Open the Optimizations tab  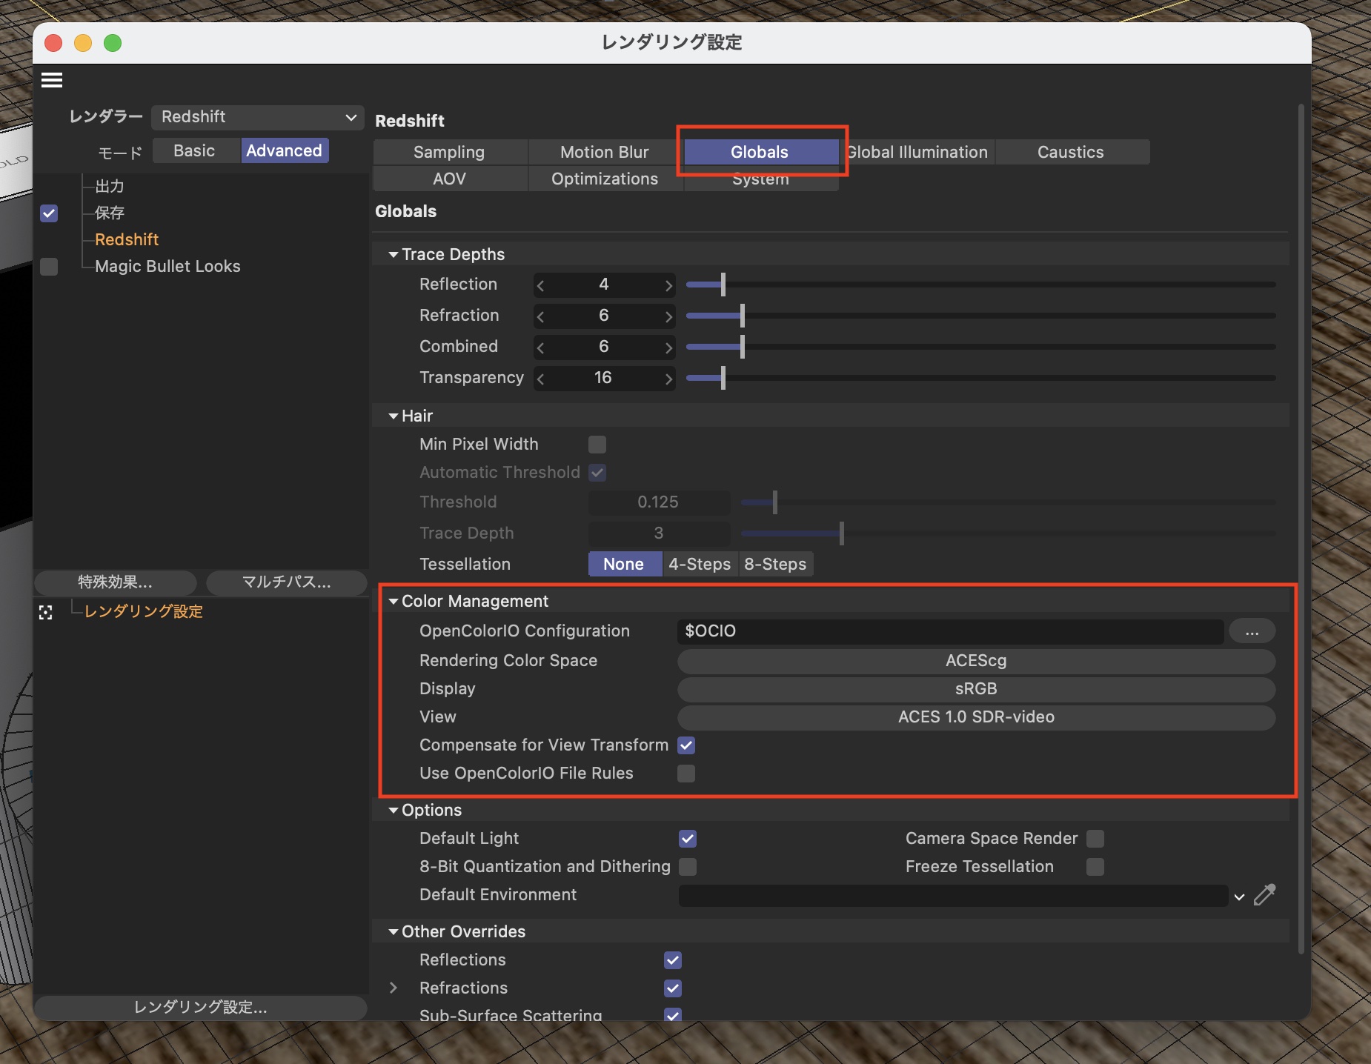point(605,179)
